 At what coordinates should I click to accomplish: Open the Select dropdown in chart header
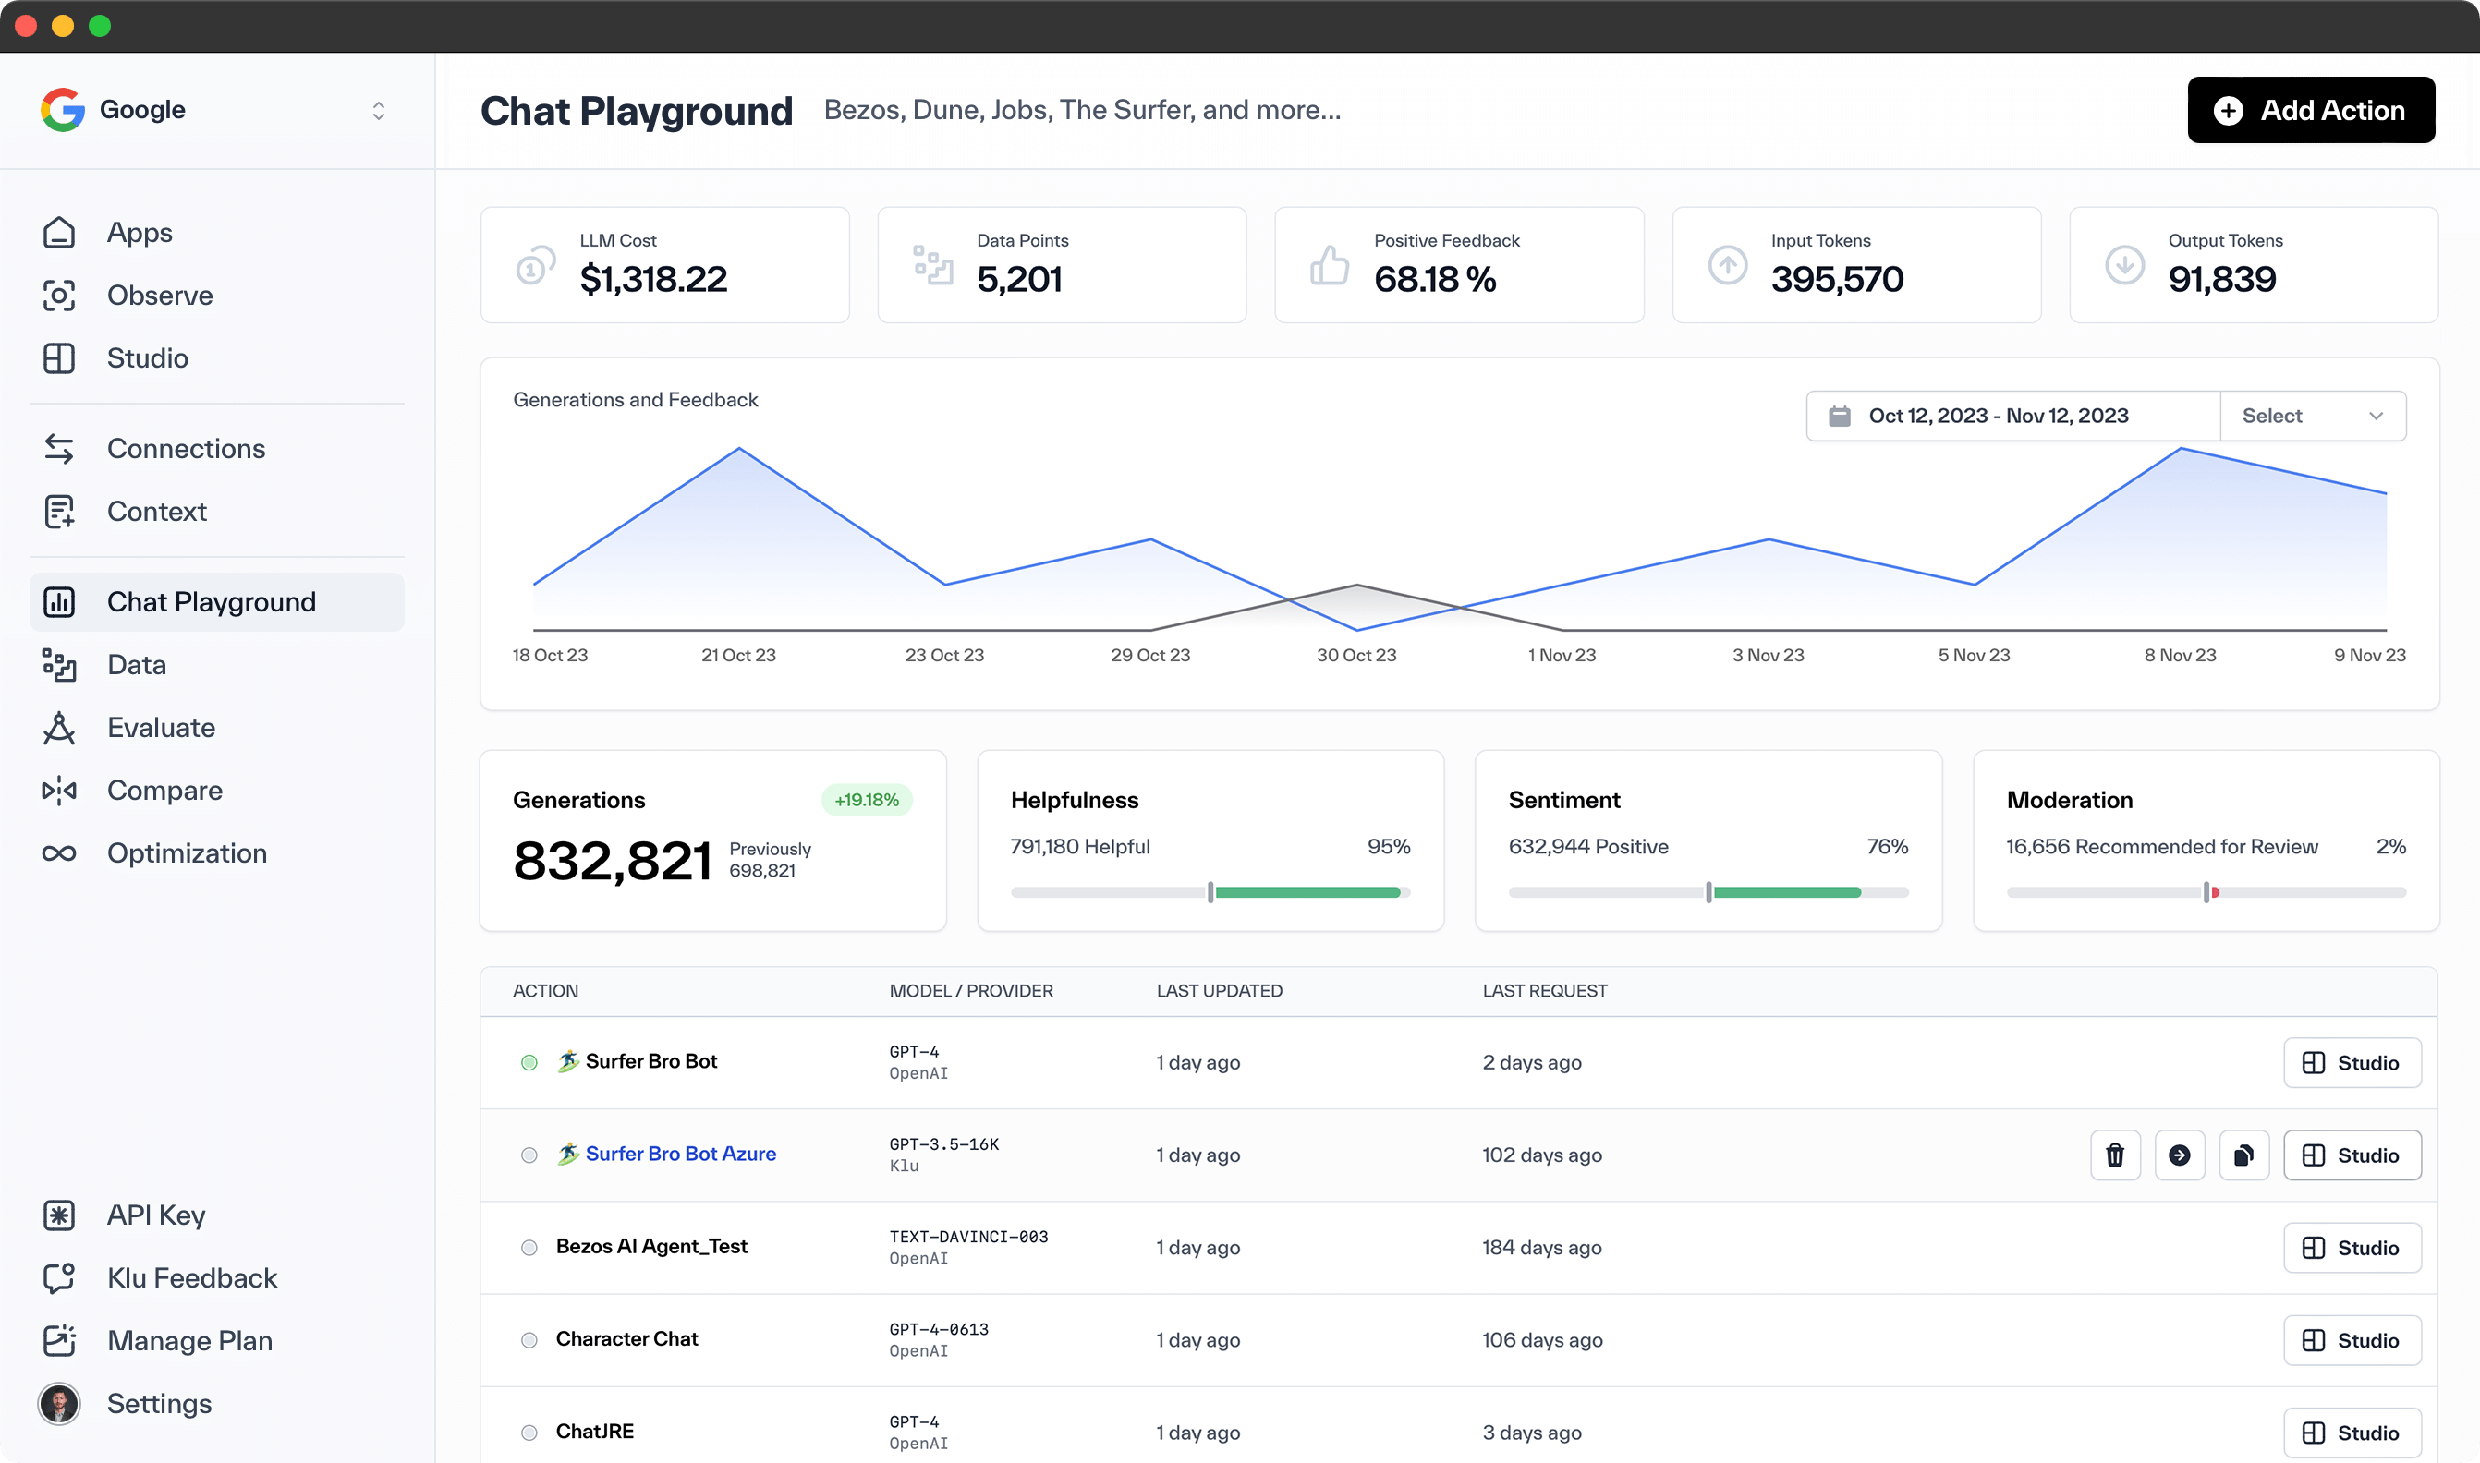pyautogui.click(x=2312, y=415)
